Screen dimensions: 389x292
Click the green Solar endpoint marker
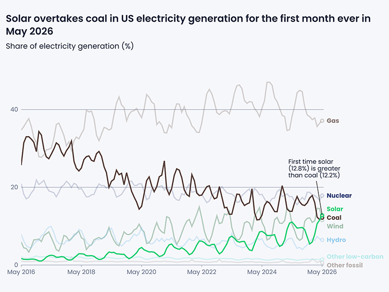(x=322, y=215)
